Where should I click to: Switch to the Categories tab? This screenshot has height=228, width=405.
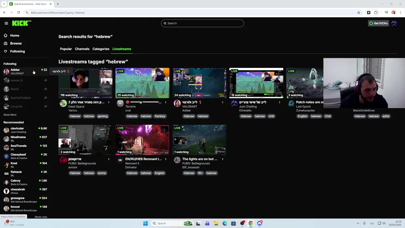pyautogui.click(x=101, y=49)
